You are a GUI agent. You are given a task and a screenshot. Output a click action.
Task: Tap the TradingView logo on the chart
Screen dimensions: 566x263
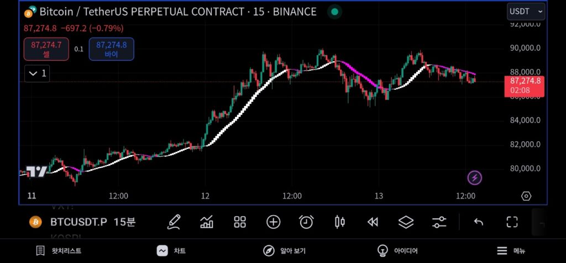[37, 171]
